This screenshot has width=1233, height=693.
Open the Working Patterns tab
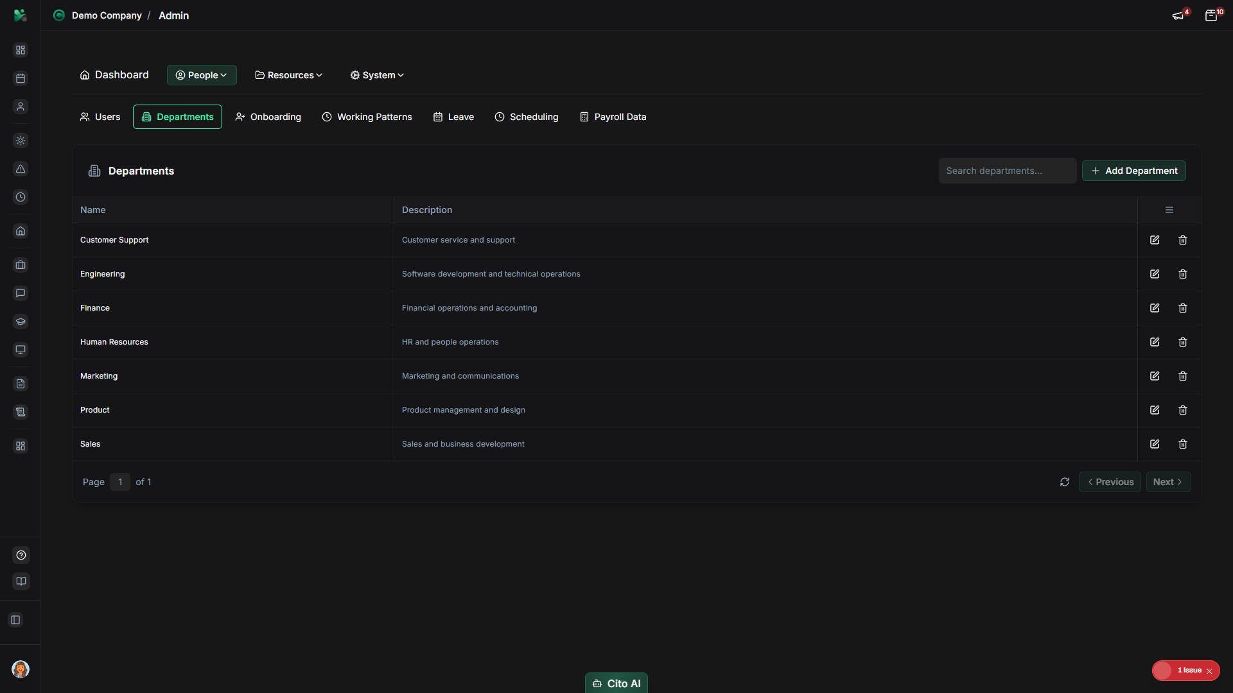coord(367,117)
